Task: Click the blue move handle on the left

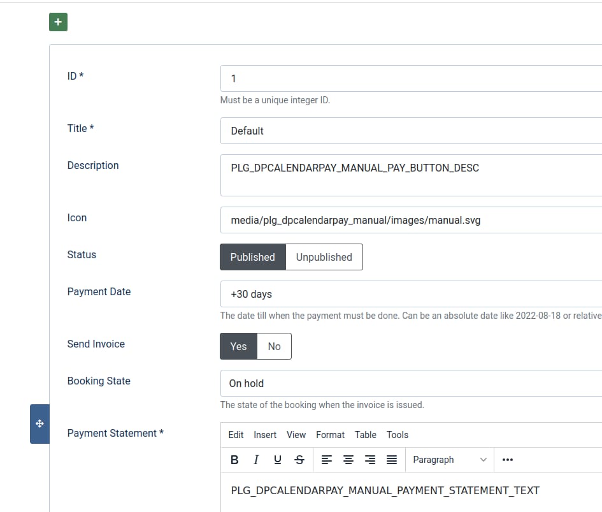Action: pos(39,423)
